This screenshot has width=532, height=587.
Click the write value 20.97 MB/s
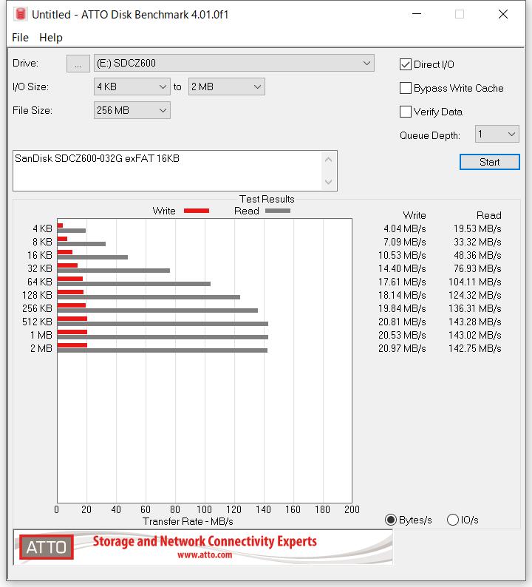[x=402, y=348]
